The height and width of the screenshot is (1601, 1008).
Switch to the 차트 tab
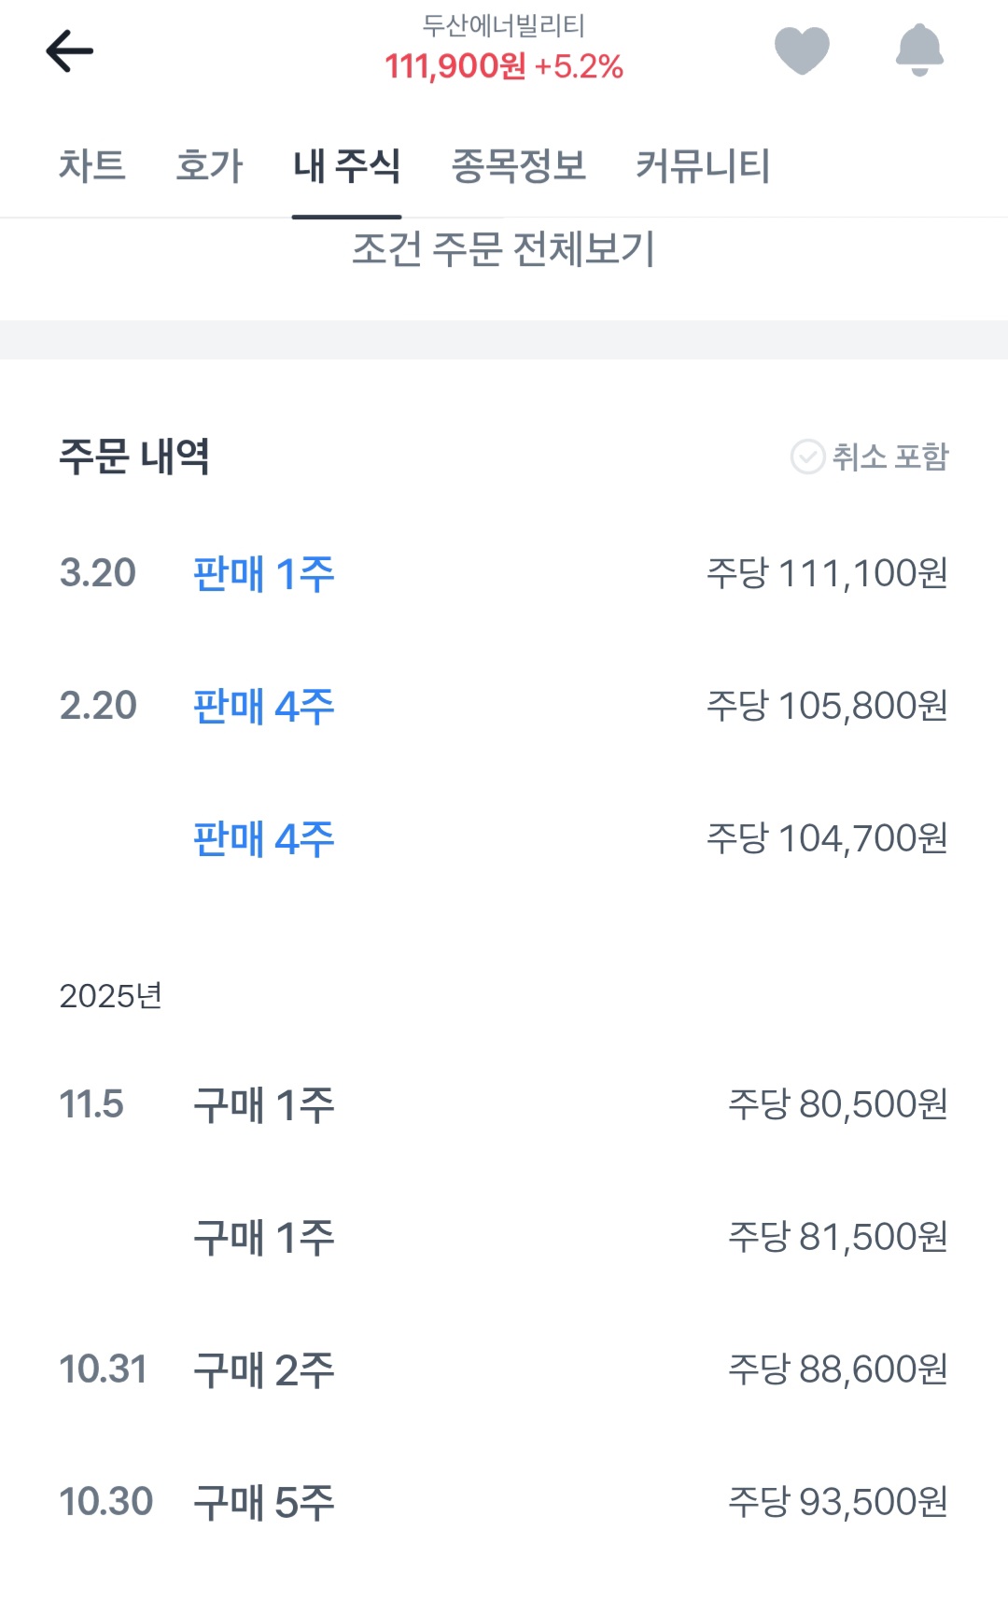92,166
